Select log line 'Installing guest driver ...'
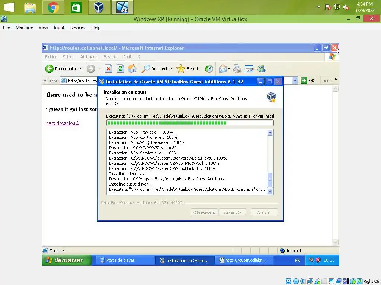The height and width of the screenshot is (285, 381). (131, 184)
